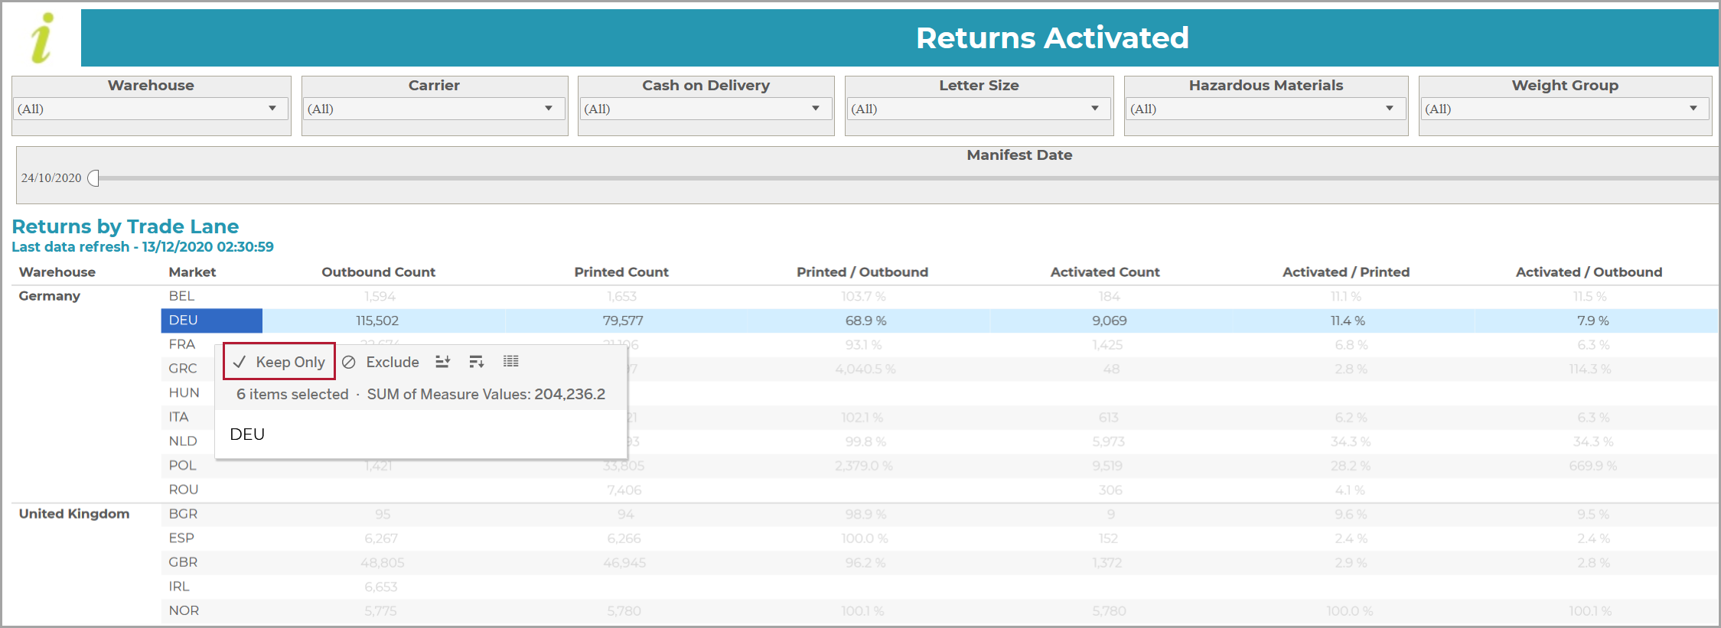Image resolution: width=1721 pixels, height=628 pixels.
Task: Click the 24/10/2020 manifest date value
Action: tap(51, 178)
